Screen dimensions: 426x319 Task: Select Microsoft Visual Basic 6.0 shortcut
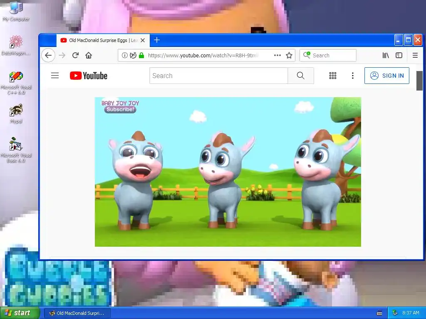[x=16, y=150]
